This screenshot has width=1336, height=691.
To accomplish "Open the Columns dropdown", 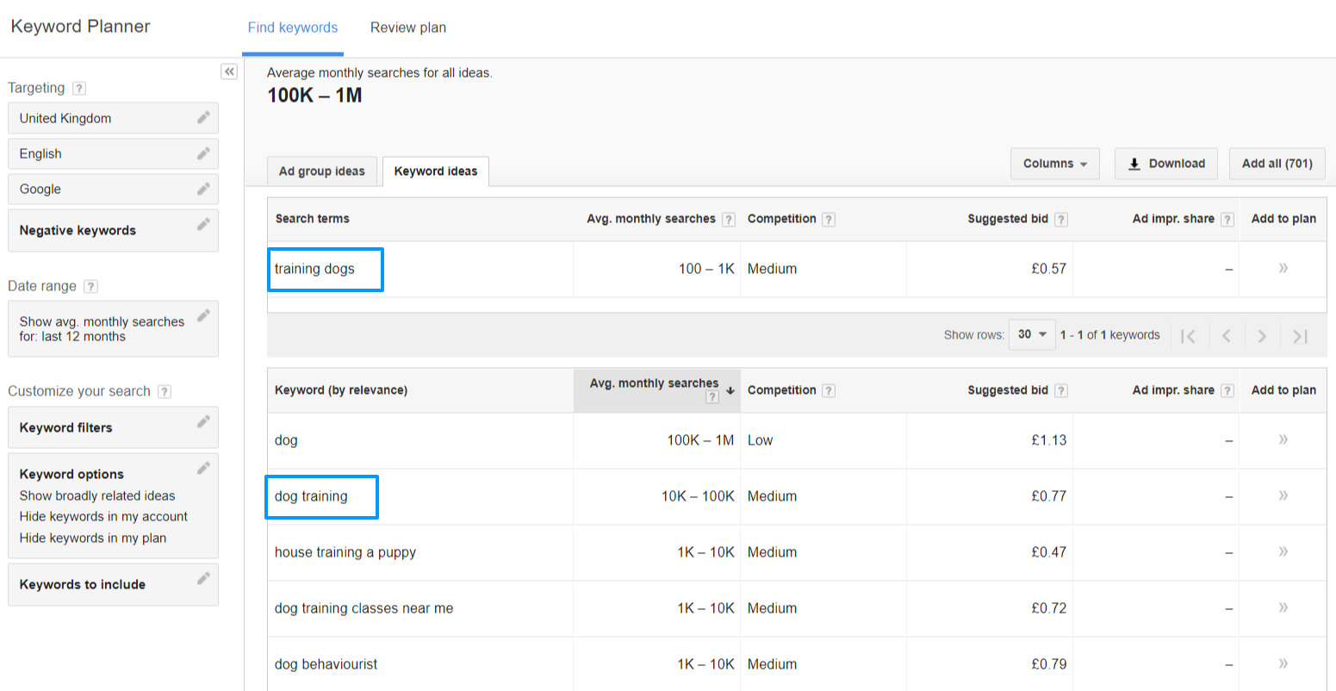I will click(x=1054, y=163).
